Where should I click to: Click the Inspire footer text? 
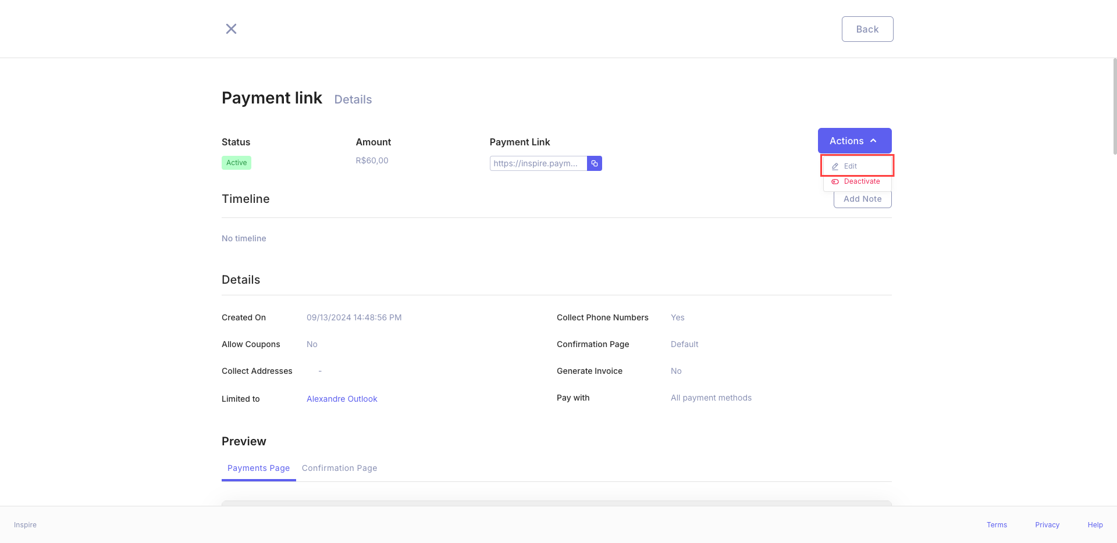25,525
